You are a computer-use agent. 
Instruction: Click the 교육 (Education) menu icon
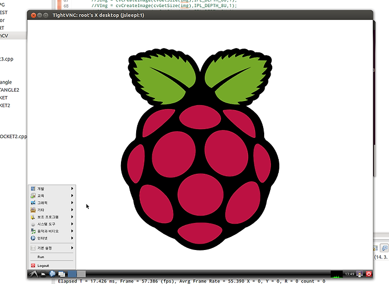point(33,196)
